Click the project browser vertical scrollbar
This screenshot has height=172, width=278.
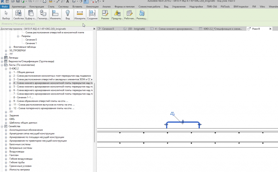[x=94, y=113]
